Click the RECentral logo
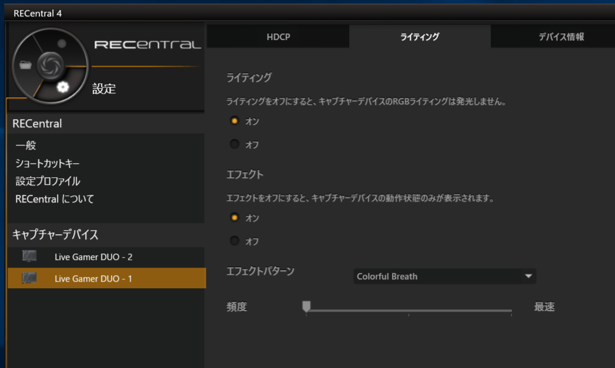This screenshot has width=615, height=368. coord(147,45)
